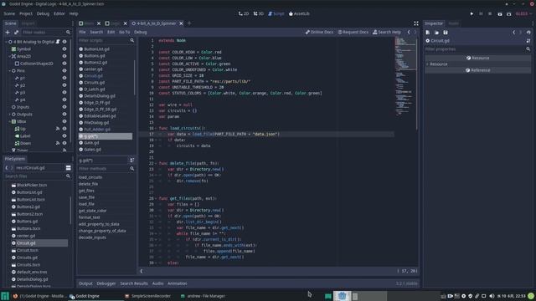Click the Filter scripts search field
The width and height of the screenshot is (536, 301).
(106, 40)
